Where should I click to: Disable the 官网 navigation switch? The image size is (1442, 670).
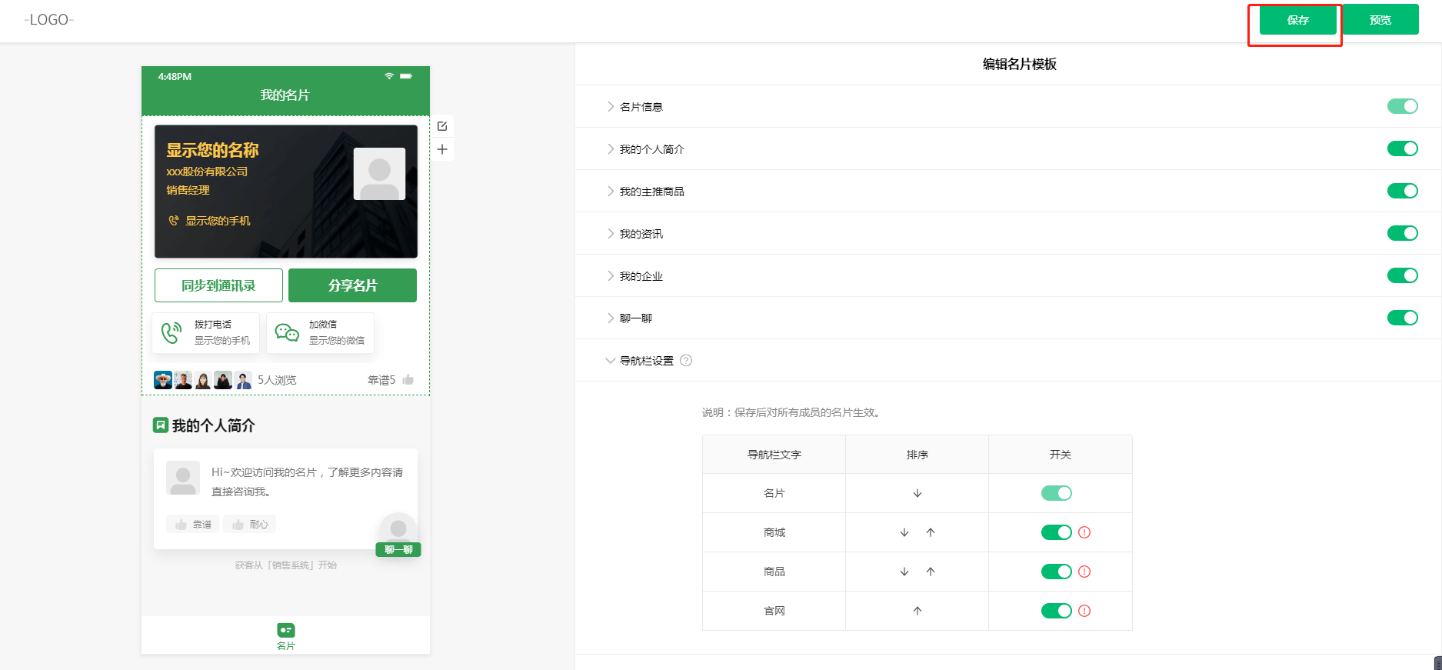pos(1056,611)
